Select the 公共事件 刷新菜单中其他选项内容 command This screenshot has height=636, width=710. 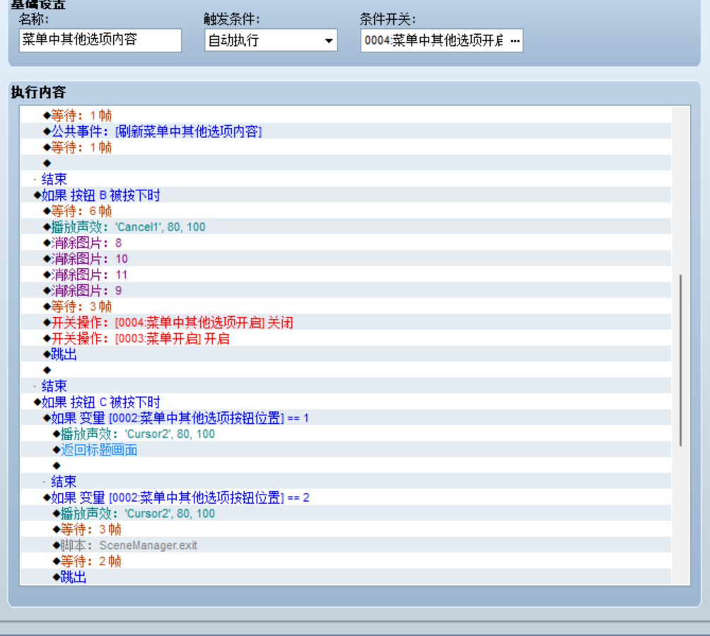[x=346, y=132]
